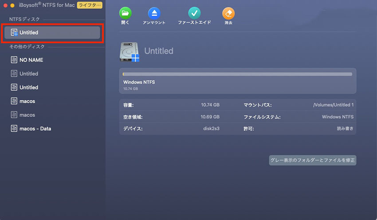Choose the macos - Data volume
Screen dimensions: 377x220
click(35, 129)
